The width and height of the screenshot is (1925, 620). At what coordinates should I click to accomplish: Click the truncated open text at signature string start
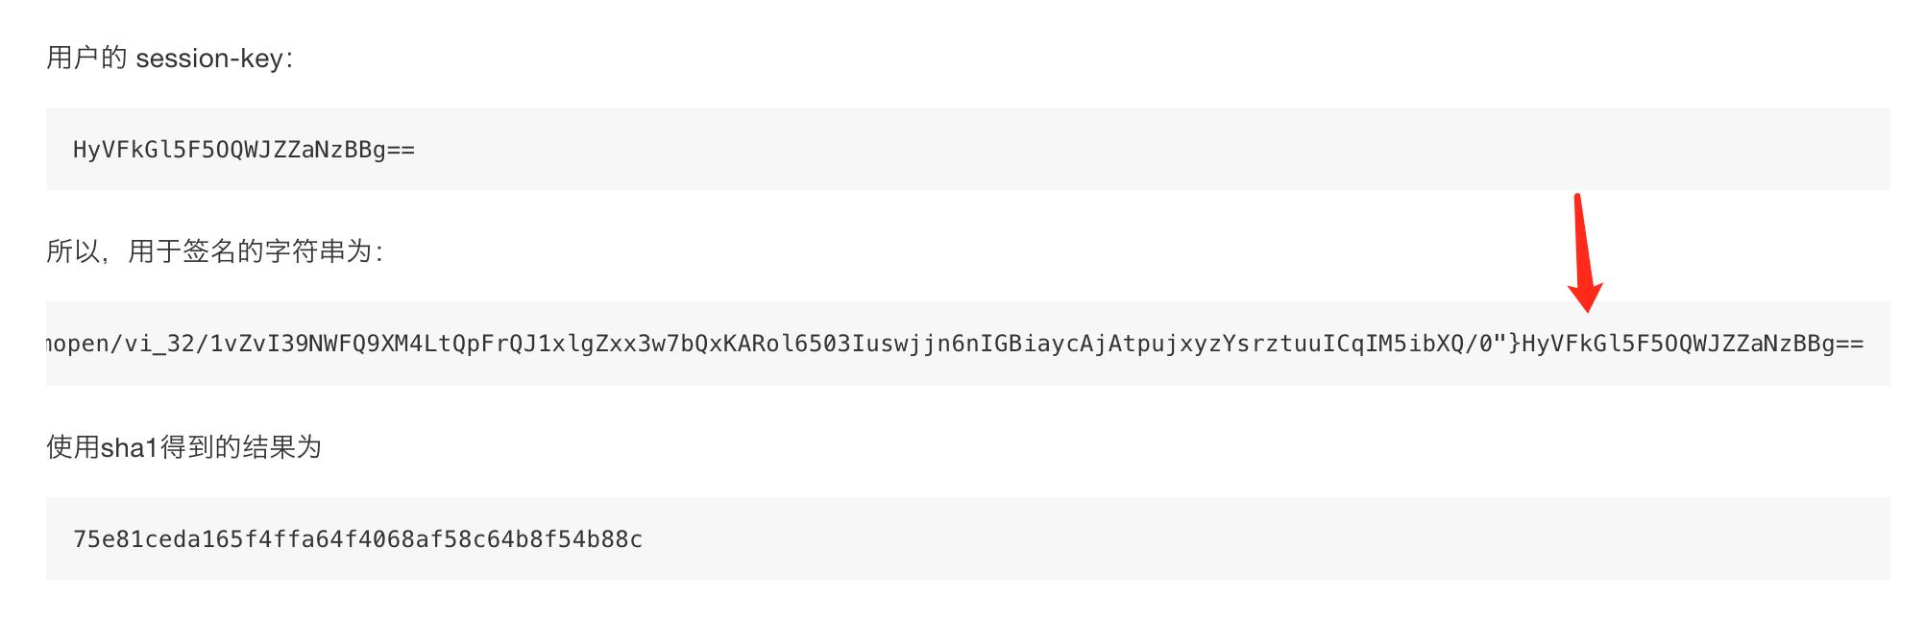click(79, 344)
